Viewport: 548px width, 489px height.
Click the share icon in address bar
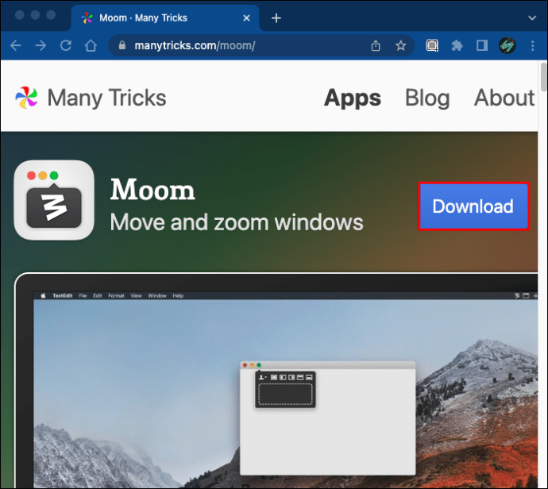(376, 45)
